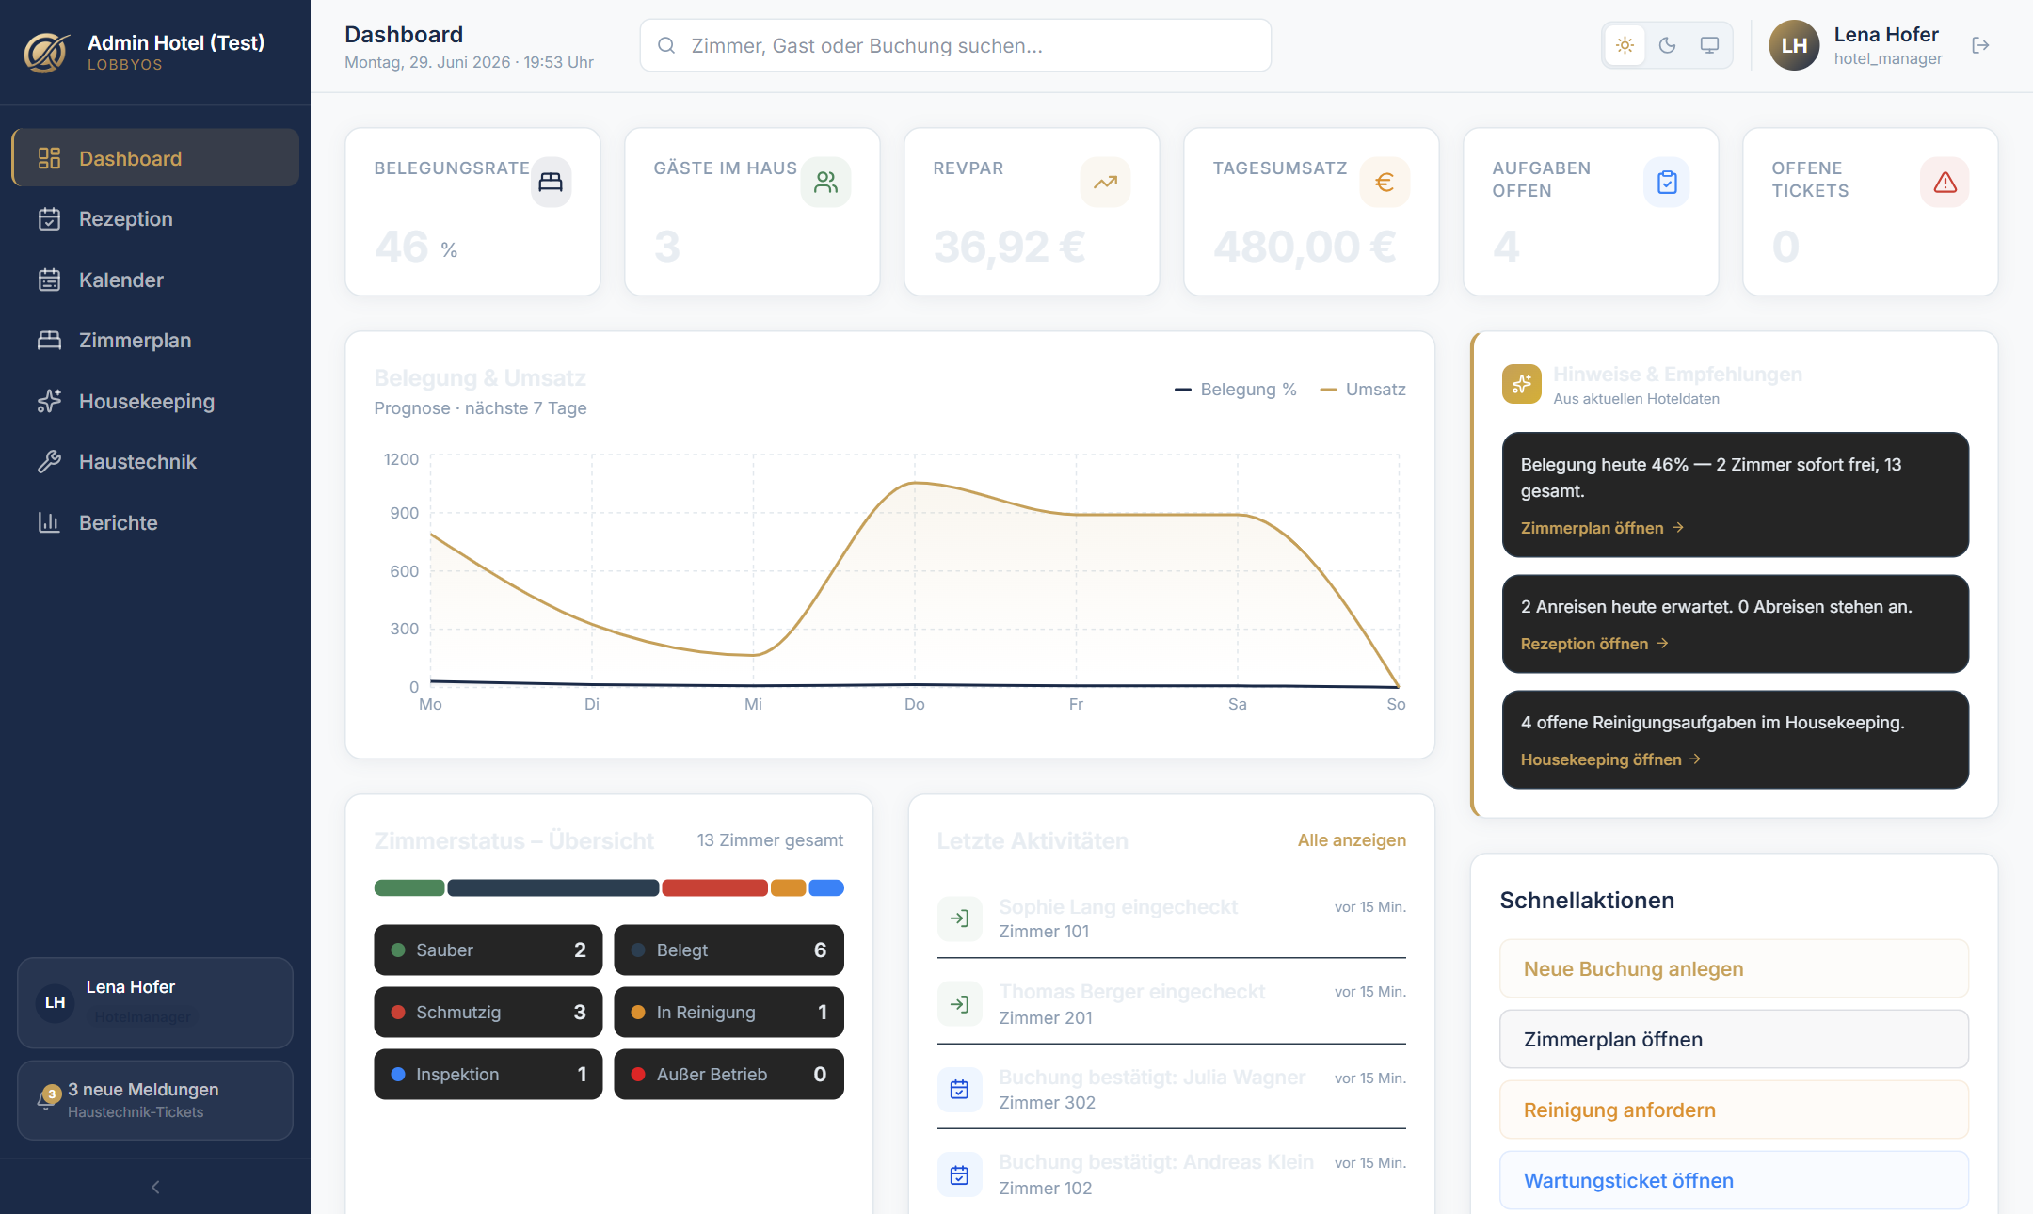Click the room search input field
The height and width of the screenshot is (1214, 2033).
pos(955,45)
